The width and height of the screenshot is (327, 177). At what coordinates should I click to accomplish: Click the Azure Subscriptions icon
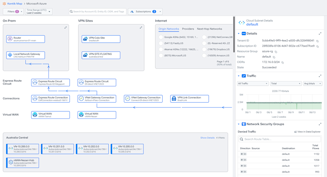click(x=132, y=12)
